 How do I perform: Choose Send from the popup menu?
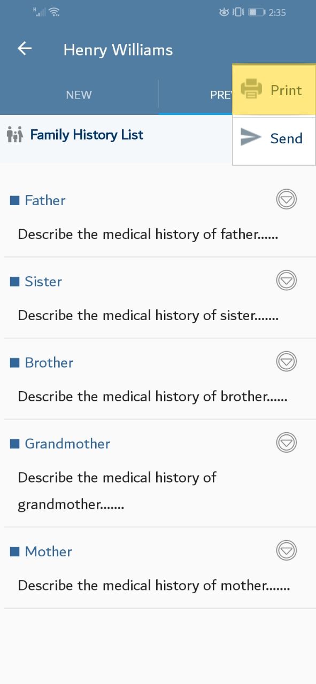[274, 138]
